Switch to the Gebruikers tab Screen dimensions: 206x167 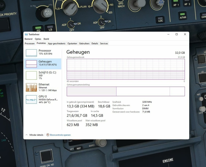[x=84, y=43]
